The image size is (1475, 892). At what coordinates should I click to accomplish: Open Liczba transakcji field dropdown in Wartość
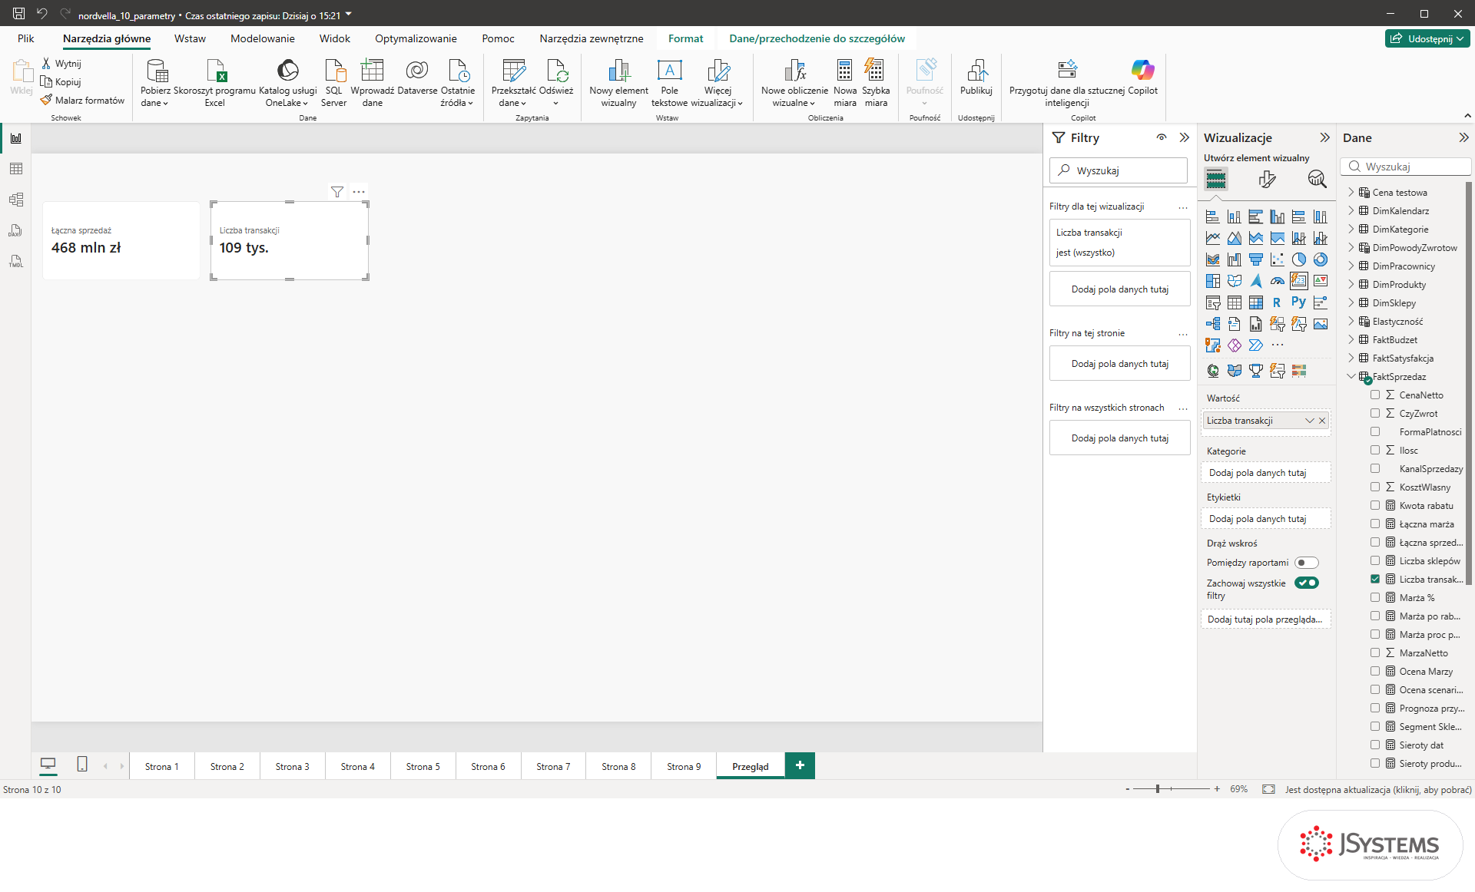pyautogui.click(x=1309, y=421)
